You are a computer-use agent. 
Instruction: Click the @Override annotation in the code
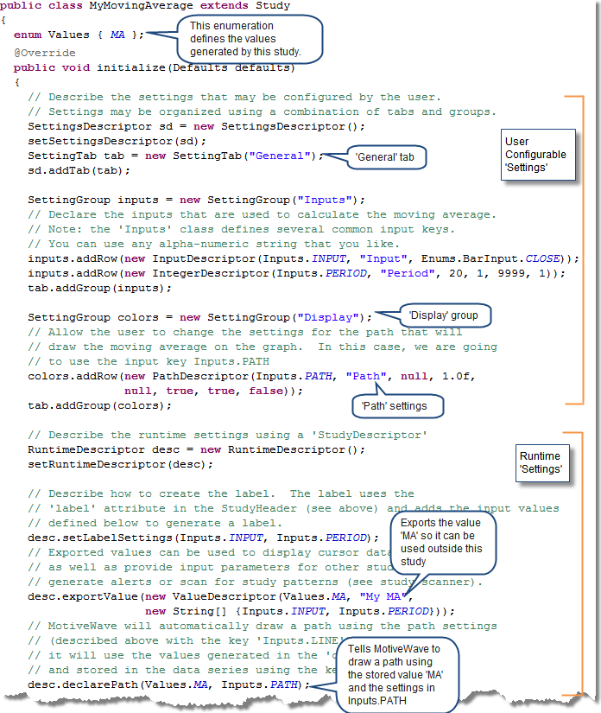tap(44, 53)
